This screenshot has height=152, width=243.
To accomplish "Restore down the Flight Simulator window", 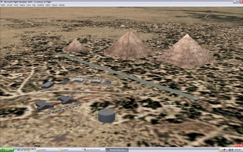I will click(238, 2).
